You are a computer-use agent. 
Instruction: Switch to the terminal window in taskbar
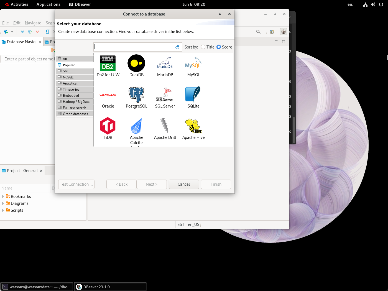[x=37, y=287]
